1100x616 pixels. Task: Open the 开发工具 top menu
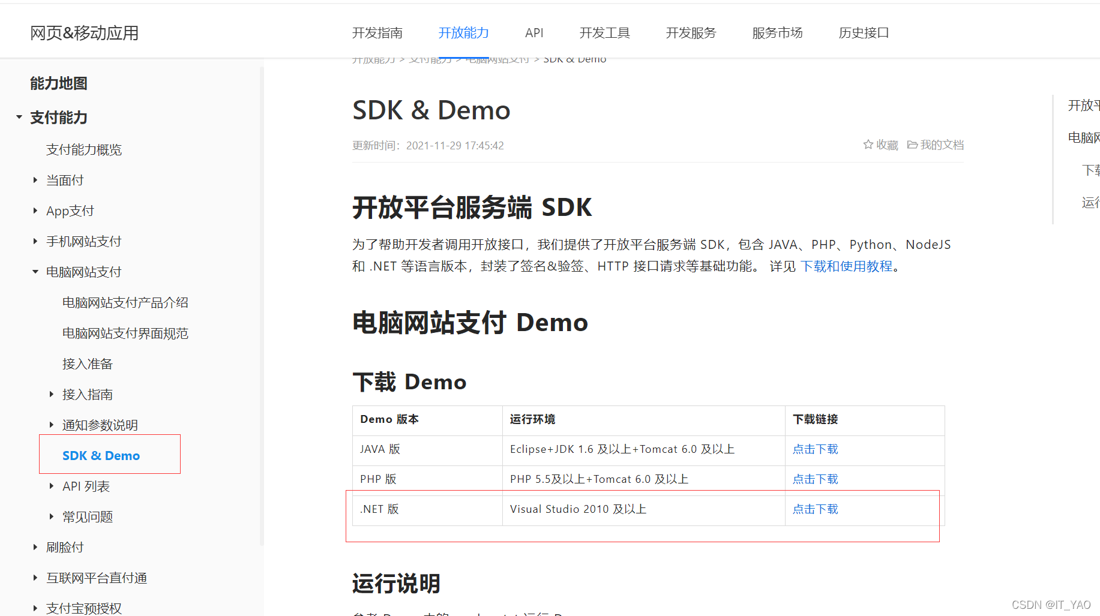pos(604,33)
